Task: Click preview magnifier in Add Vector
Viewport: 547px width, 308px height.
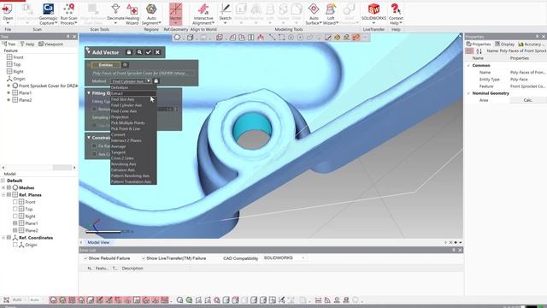Action: [x=139, y=52]
